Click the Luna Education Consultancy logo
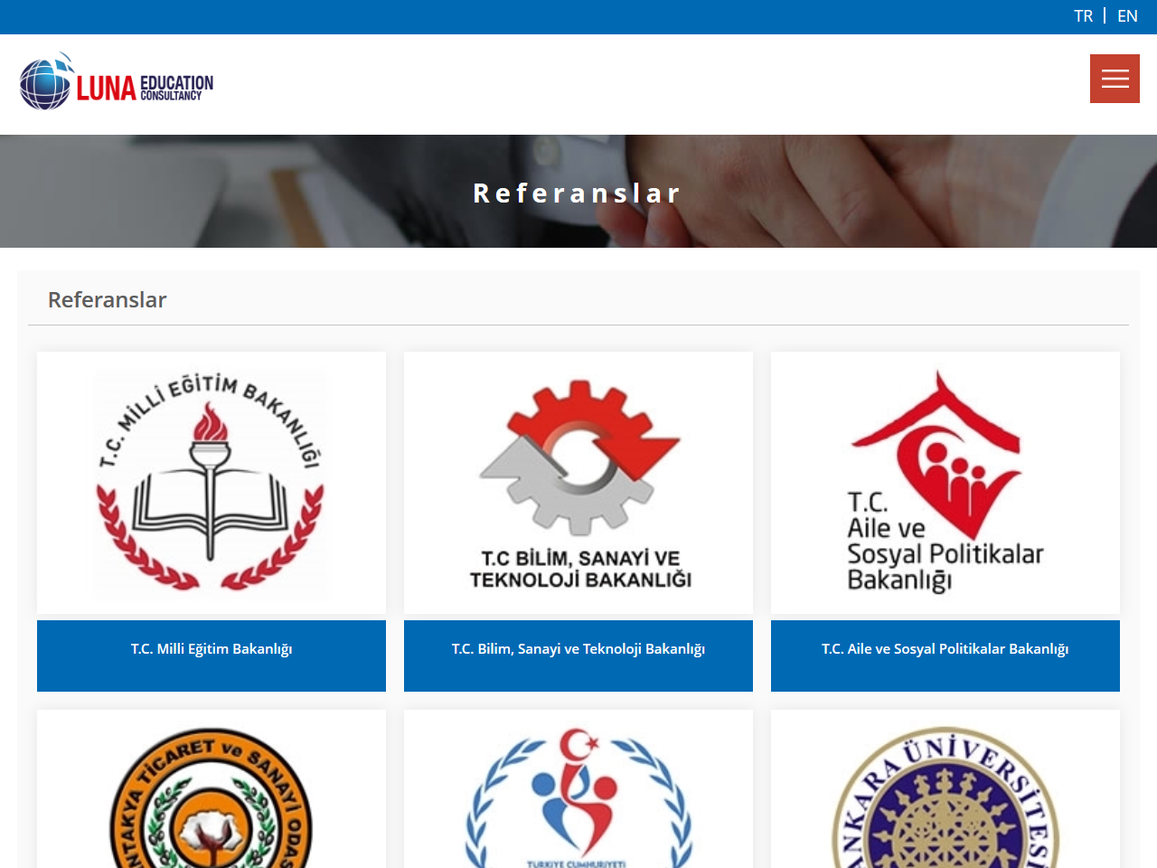 pos(117,81)
